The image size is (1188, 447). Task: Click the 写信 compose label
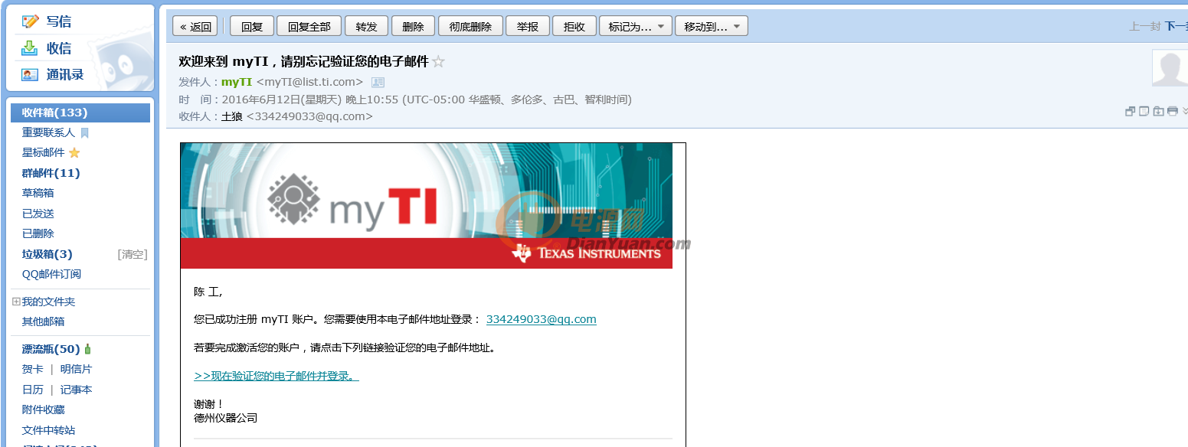point(59,21)
